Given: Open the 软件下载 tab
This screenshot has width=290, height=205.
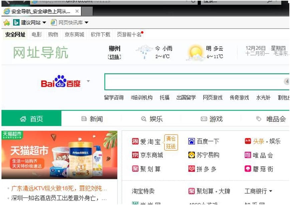Looking at the screenshot, I should click(x=100, y=35).
